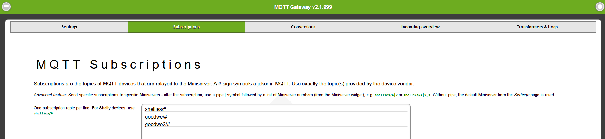Click the MQTT Subscriptions page heading
The height and width of the screenshot is (139, 605).
[x=119, y=65]
